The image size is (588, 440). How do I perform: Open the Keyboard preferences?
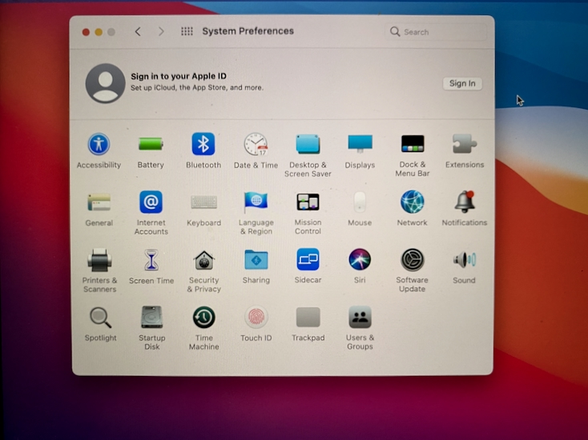pyautogui.click(x=203, y=202)
